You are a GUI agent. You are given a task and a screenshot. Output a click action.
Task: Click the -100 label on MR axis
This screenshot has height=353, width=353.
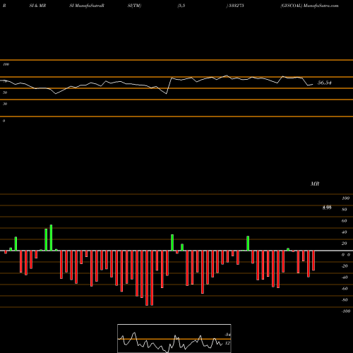tap(346, 311)
